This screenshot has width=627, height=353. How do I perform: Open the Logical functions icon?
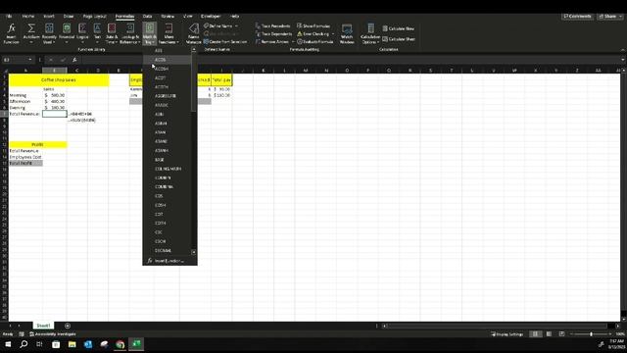tap(82, 33)
